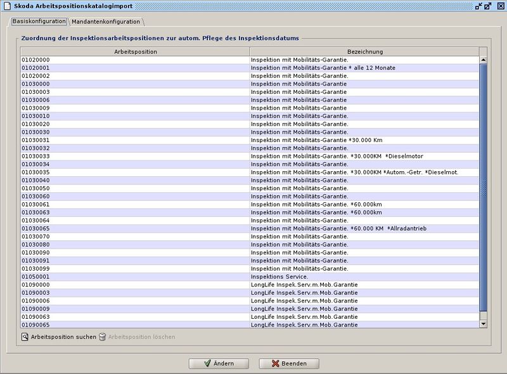The image size is (507, 374).
Task: Open the Mandantenkonfiguration tab
Action: 106,22
